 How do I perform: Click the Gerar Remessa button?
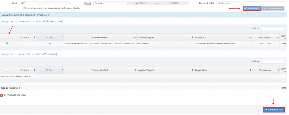pos(274,110)
